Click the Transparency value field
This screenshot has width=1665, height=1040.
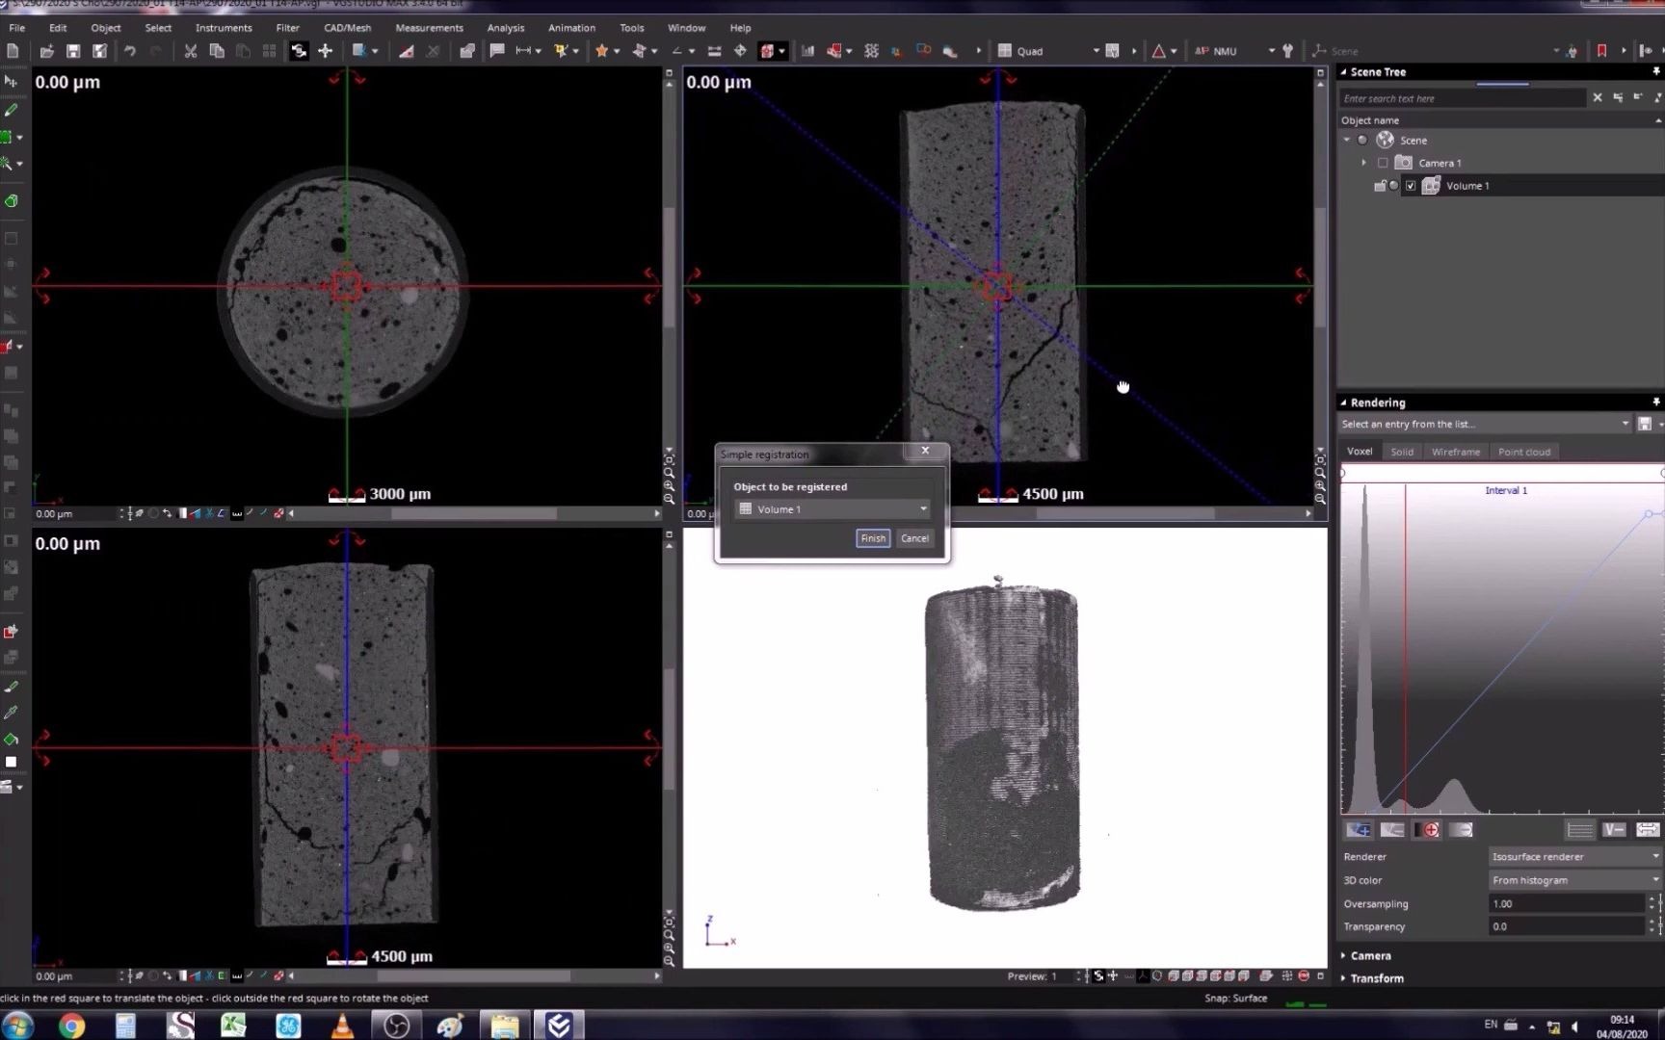click(x=1567, y=926)
